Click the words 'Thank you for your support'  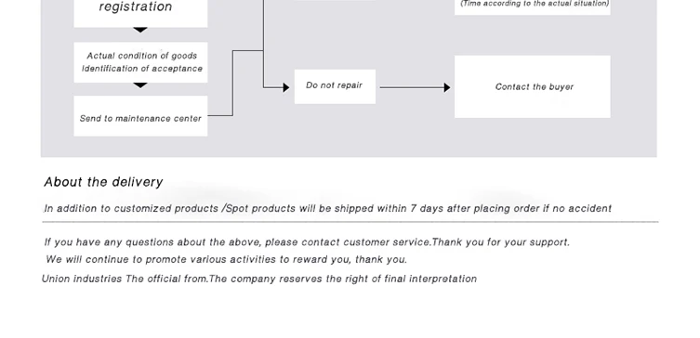click(501, 242)
